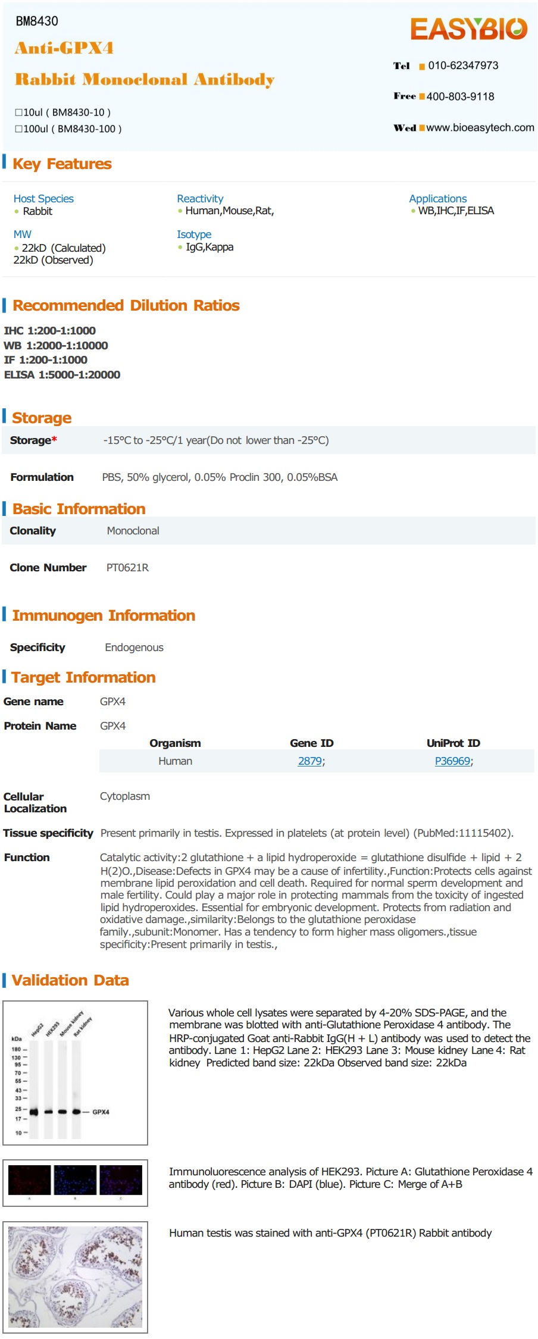538x1339 pixels.
Task: Visit the www.bioeasytech.com website link
Action: [480, 128]
